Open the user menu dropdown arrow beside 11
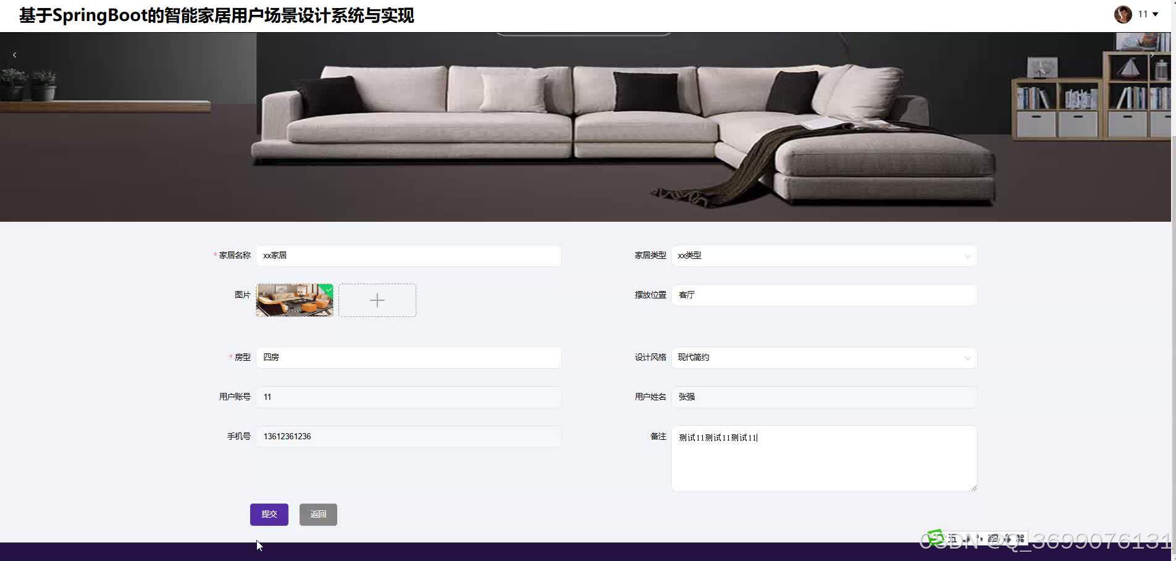The height and width of the screenshot is (561, 1176). point(1155,14)
